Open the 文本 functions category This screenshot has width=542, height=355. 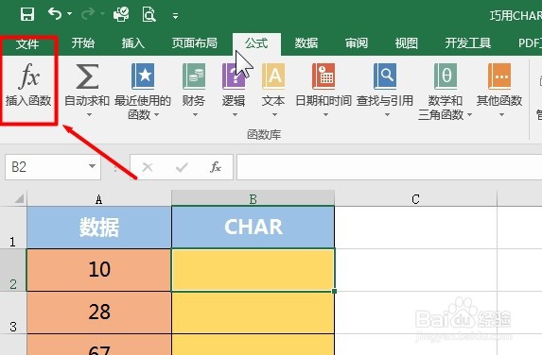(273, 91)
